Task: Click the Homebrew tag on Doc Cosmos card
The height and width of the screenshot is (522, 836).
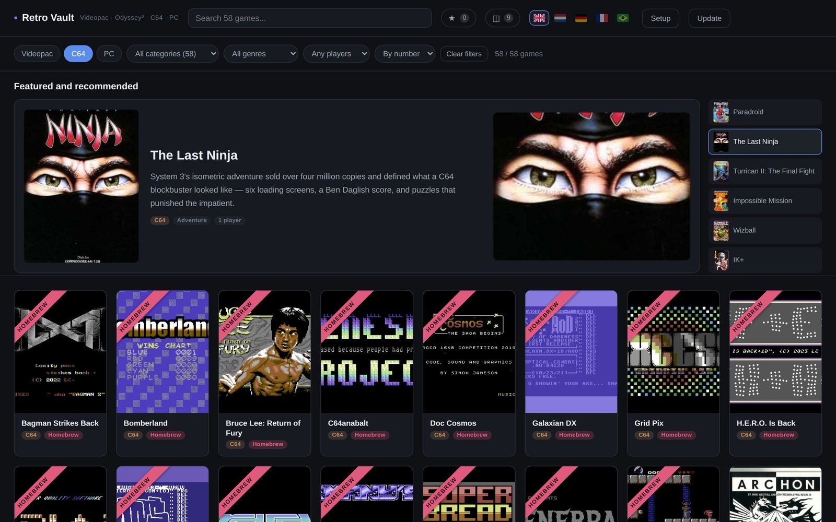Action: pyautogui.click(x=472, y=435)
